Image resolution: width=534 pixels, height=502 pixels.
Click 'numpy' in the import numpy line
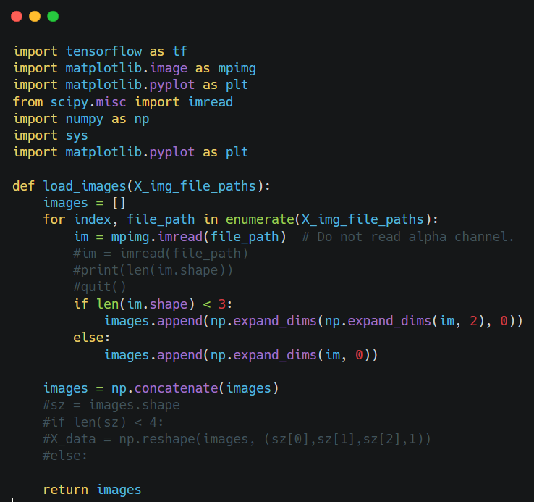pyautogui.click(x=85, y=120)
